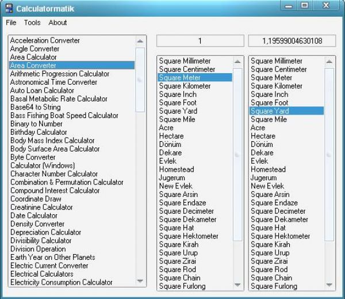
Task: Choose Acre in source unit list
Action: [195, 128]
